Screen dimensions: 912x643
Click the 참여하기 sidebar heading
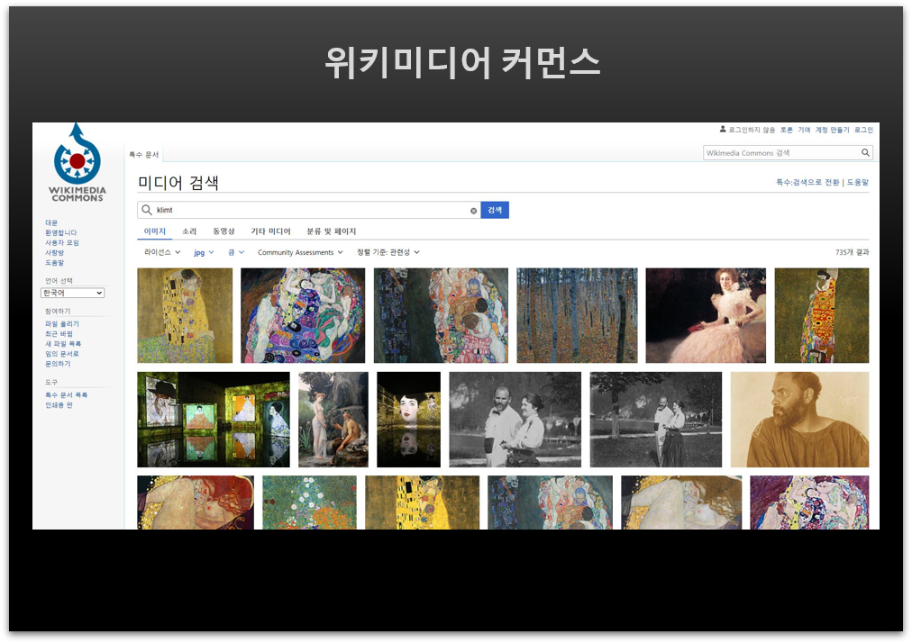point(58,312)
